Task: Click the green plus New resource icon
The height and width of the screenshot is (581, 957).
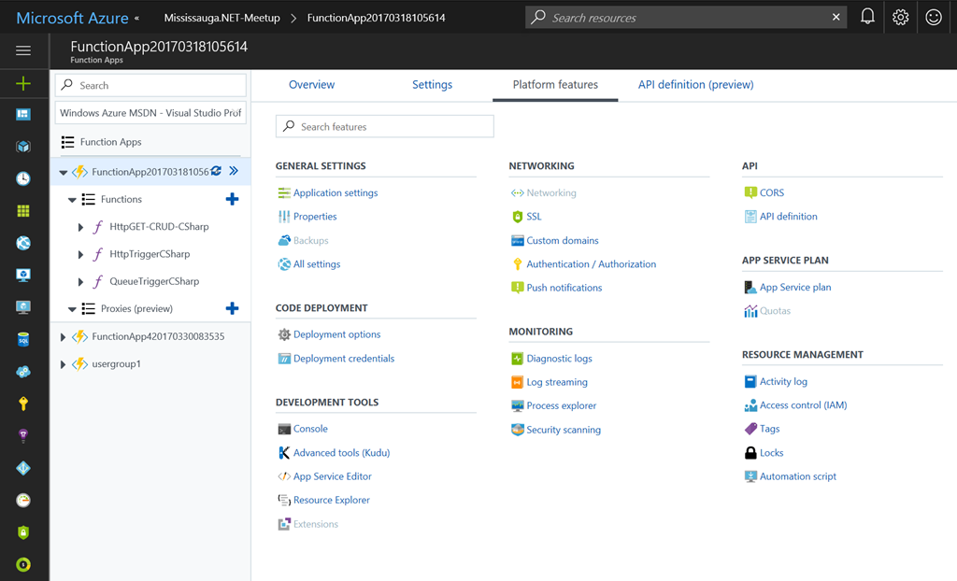Action: (23, 83)
